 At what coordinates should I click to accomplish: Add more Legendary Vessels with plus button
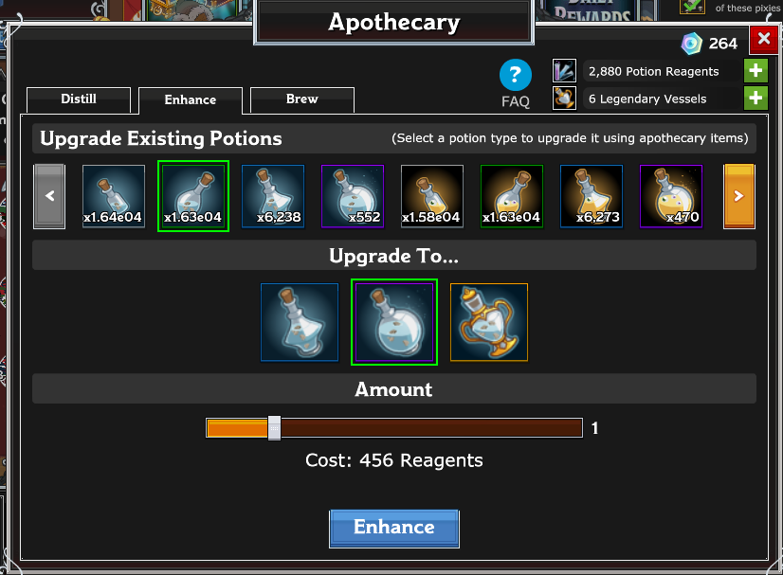coord(756,98)
